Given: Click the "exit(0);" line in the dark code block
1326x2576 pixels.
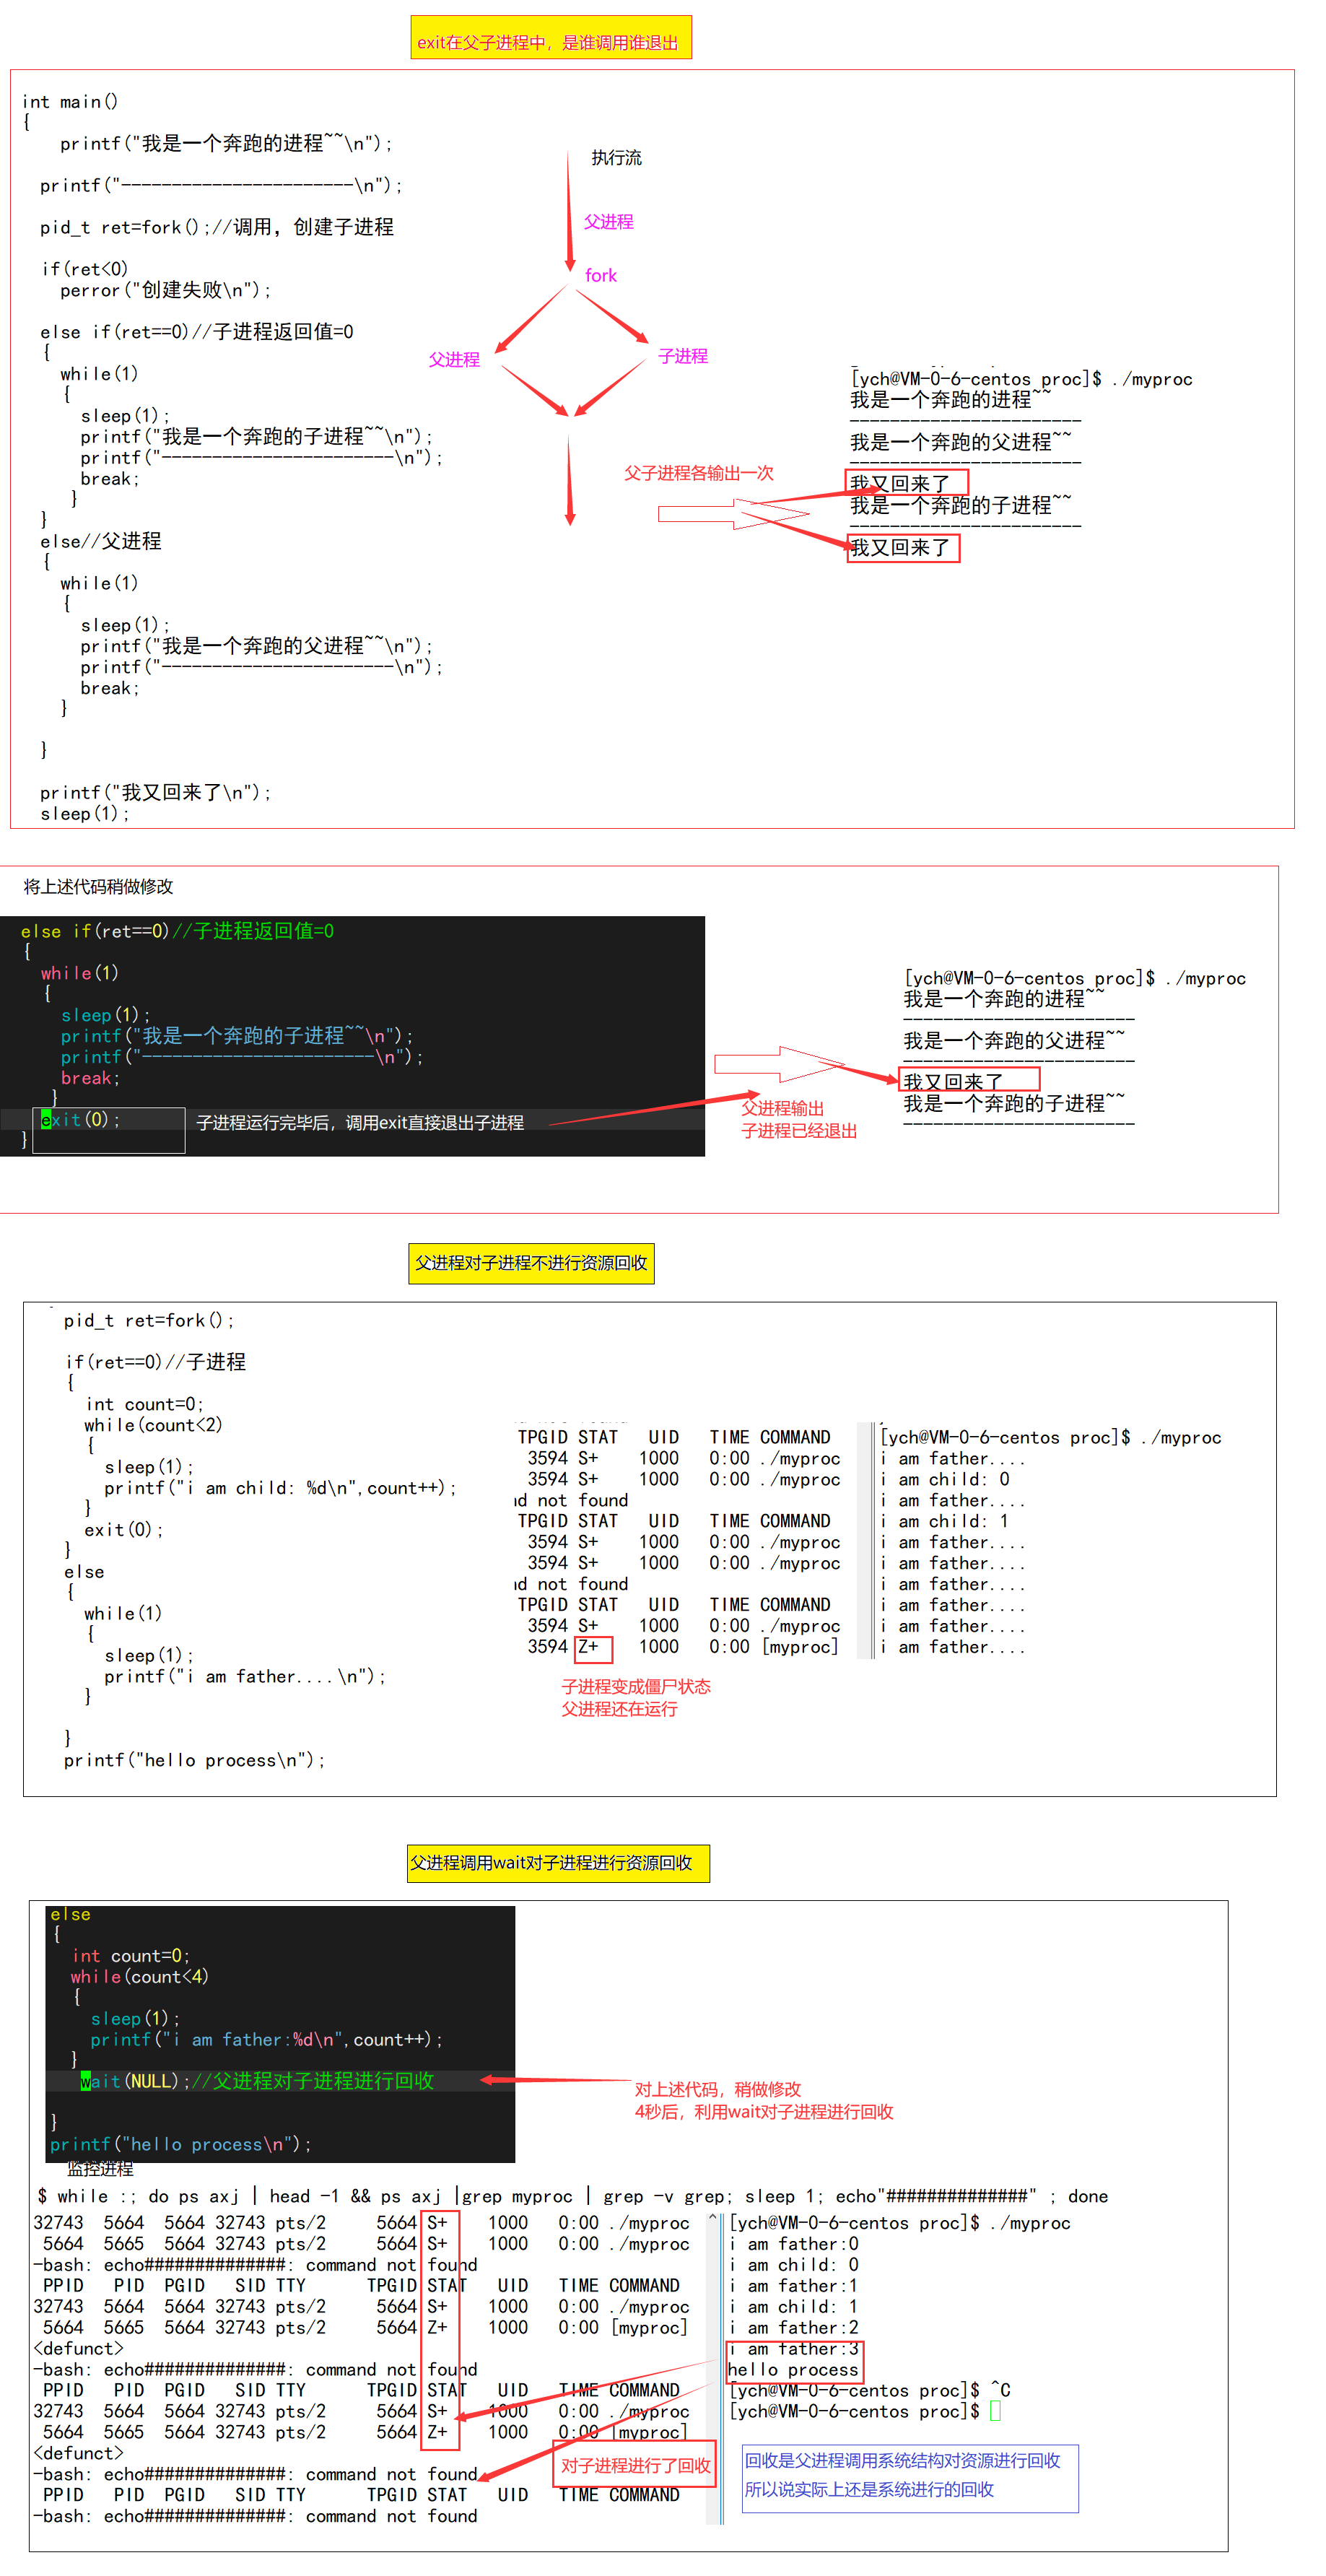Looking at the screenshot, I should (x=80, y=1120).
